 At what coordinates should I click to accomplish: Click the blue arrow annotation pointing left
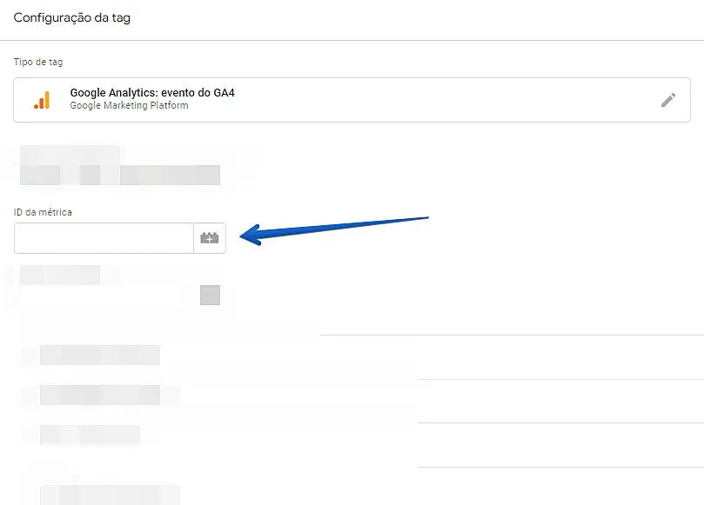[334, 229]
